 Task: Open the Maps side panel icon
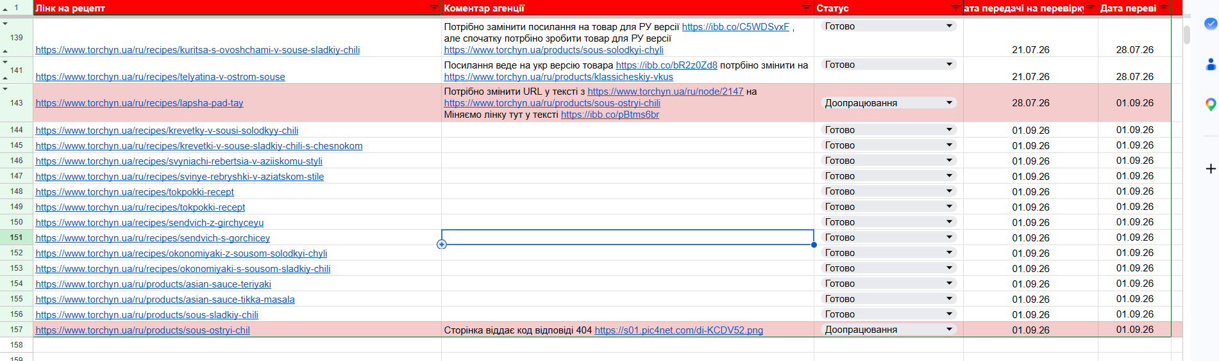(x=1211, y=104)
